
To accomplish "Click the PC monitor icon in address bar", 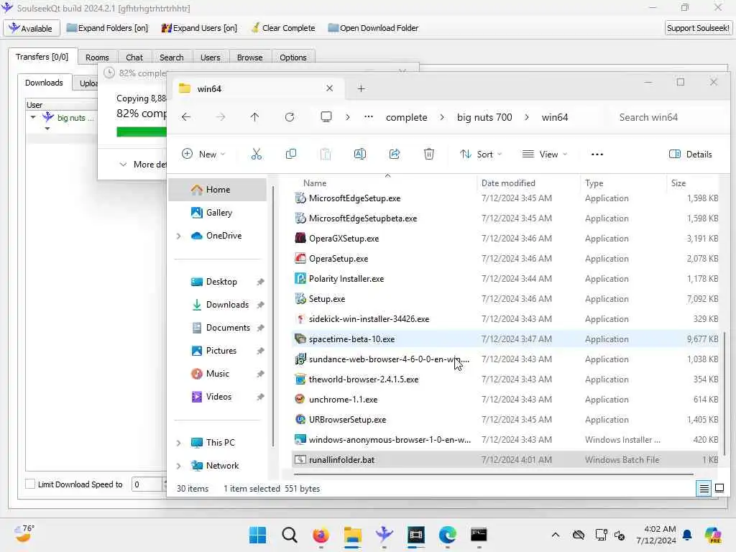I will [x=326, y=117].
